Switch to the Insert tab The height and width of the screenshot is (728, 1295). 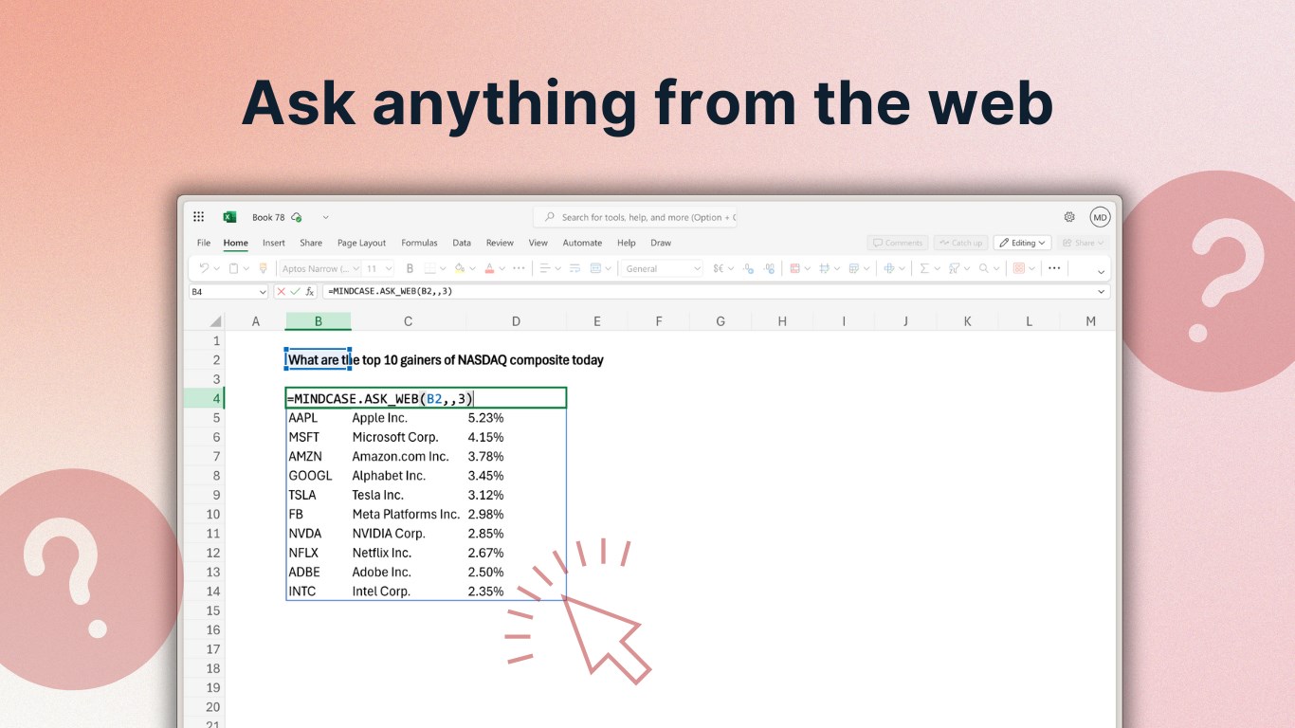[x=274, y=243]
